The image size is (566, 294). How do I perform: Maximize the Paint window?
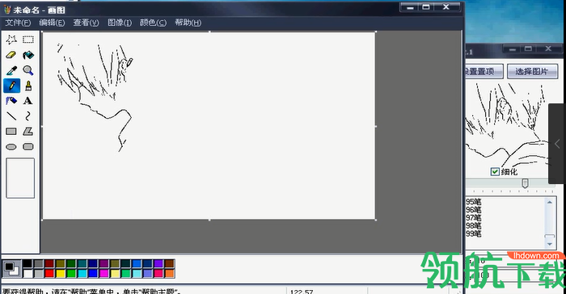point(426,6)
